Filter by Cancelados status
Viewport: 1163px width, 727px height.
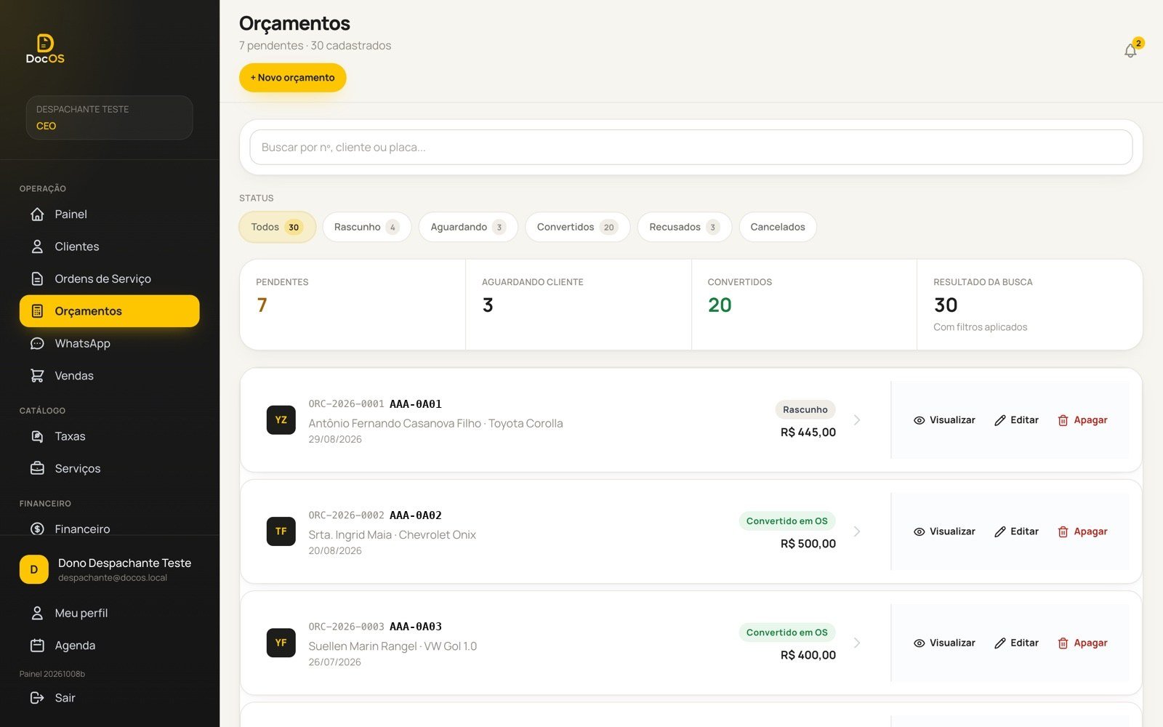click(778, 227)
